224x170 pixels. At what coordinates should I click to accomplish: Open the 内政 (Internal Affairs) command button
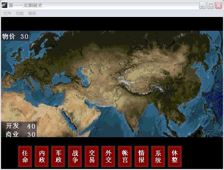click(42, 157)
